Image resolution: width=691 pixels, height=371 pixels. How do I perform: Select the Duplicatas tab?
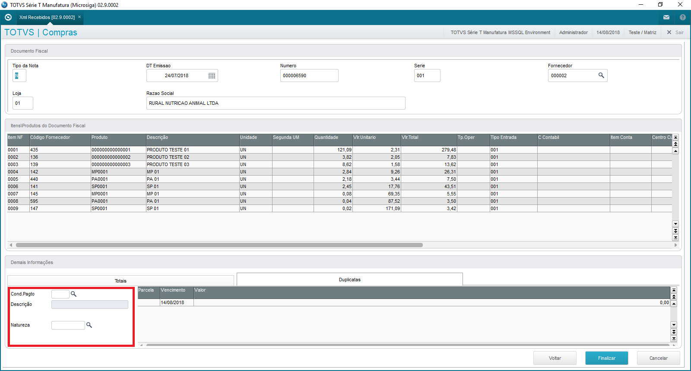pos(349,280)
